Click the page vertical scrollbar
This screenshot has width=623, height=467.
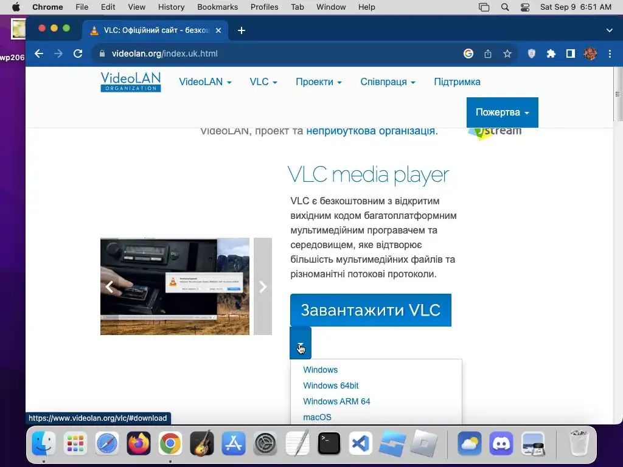pyautogui.click(x=618, y=94)
